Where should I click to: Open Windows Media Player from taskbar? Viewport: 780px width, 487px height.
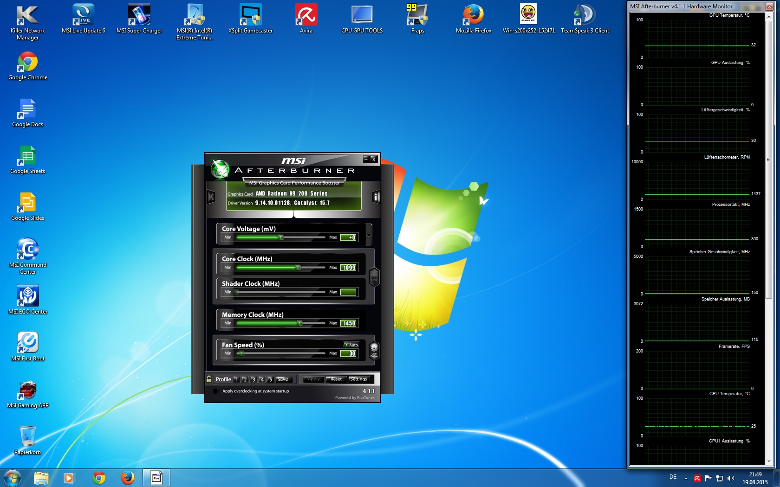[x=69, y=478]
